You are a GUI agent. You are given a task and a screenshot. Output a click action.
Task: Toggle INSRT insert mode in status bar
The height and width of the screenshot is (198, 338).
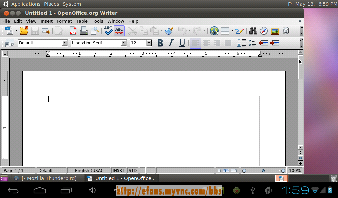click(118, 170)
